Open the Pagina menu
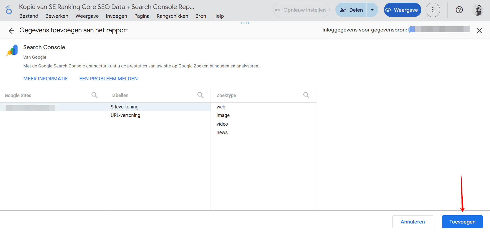 [142, 16]
